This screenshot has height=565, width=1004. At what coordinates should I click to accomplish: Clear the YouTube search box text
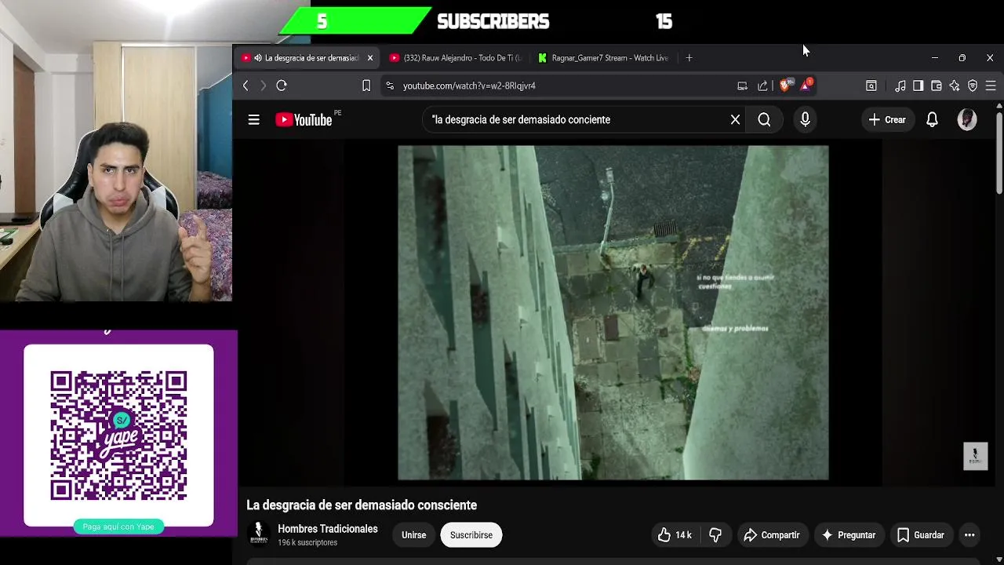pyautogui.click(x=735, y=120)
